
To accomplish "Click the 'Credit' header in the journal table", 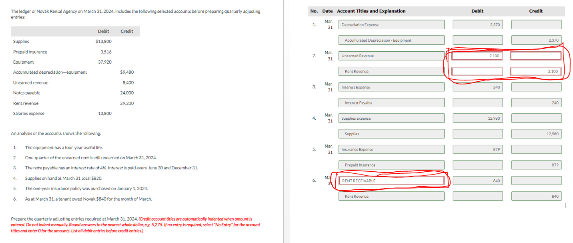I will point(536,11).
